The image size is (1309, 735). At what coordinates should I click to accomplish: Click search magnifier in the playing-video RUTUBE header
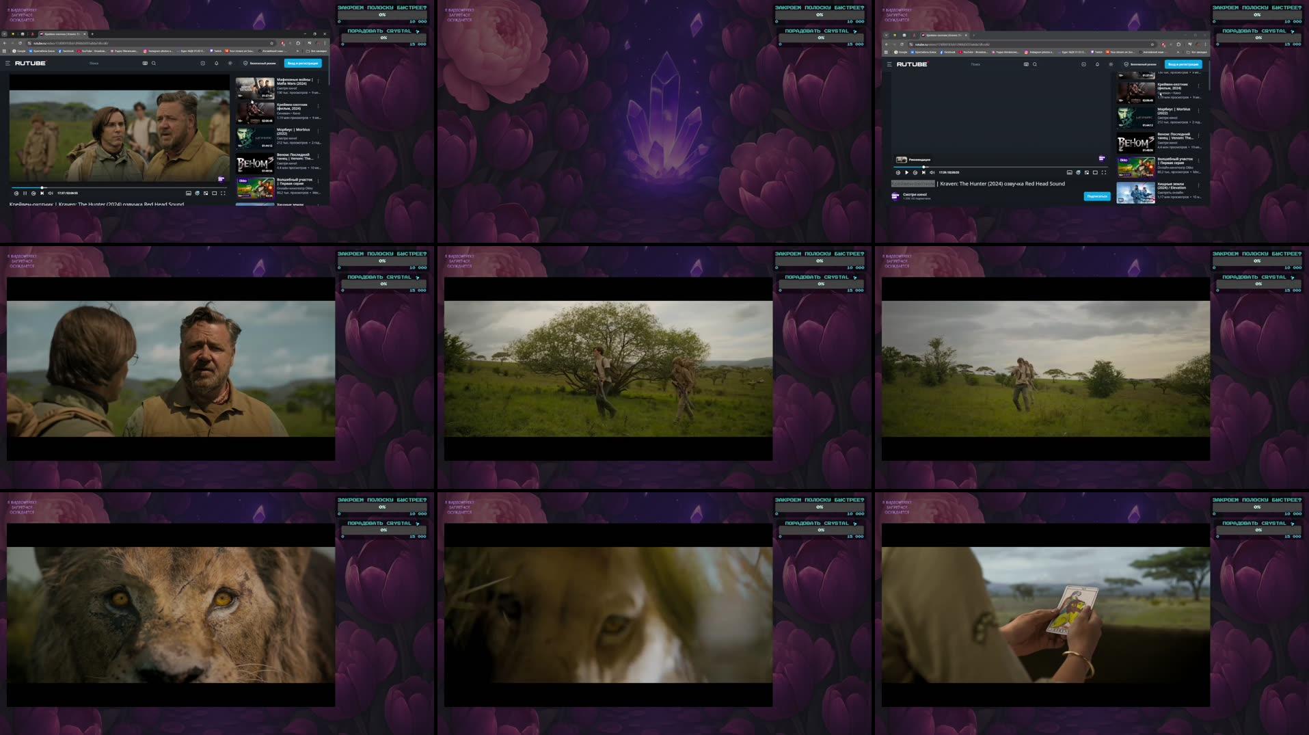coord(154,63)
